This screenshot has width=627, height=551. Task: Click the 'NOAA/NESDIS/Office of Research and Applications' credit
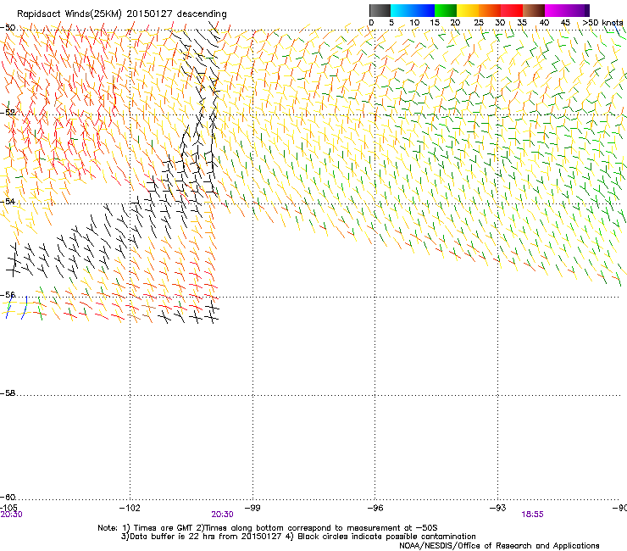[x=499, y=546]
